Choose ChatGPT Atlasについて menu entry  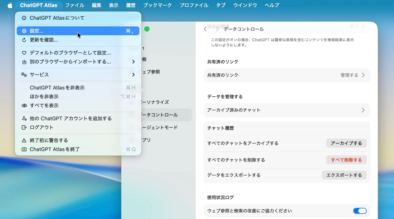pos(78,18)
